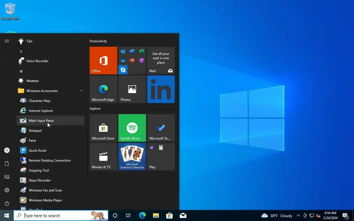Open the user account icon in Start
The width and height of the screenshot is (354, 221).
tap(7, 151)
